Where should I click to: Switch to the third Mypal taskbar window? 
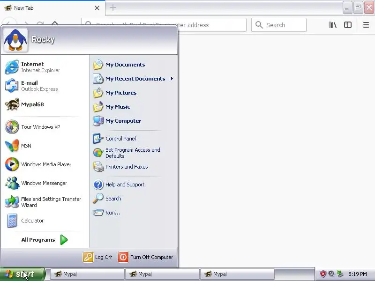[237, 274]
